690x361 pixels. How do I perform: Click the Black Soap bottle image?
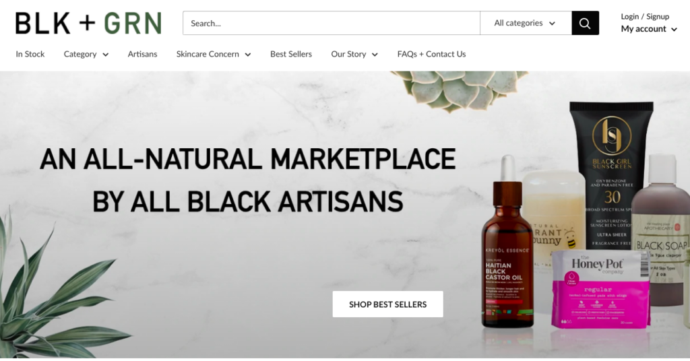[x=663, y=230]
